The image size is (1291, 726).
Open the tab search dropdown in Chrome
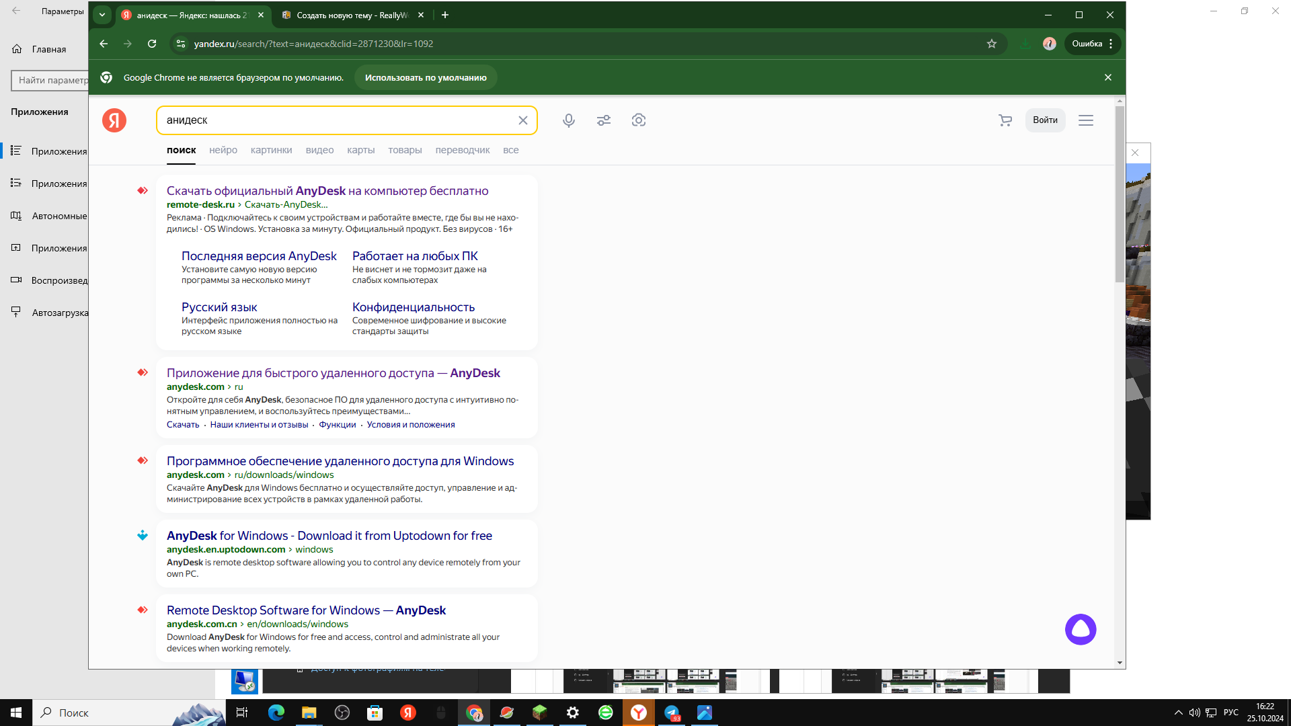pos(102,15)
